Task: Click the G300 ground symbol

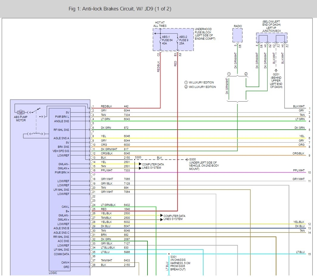Action: (x=187, y=159)
